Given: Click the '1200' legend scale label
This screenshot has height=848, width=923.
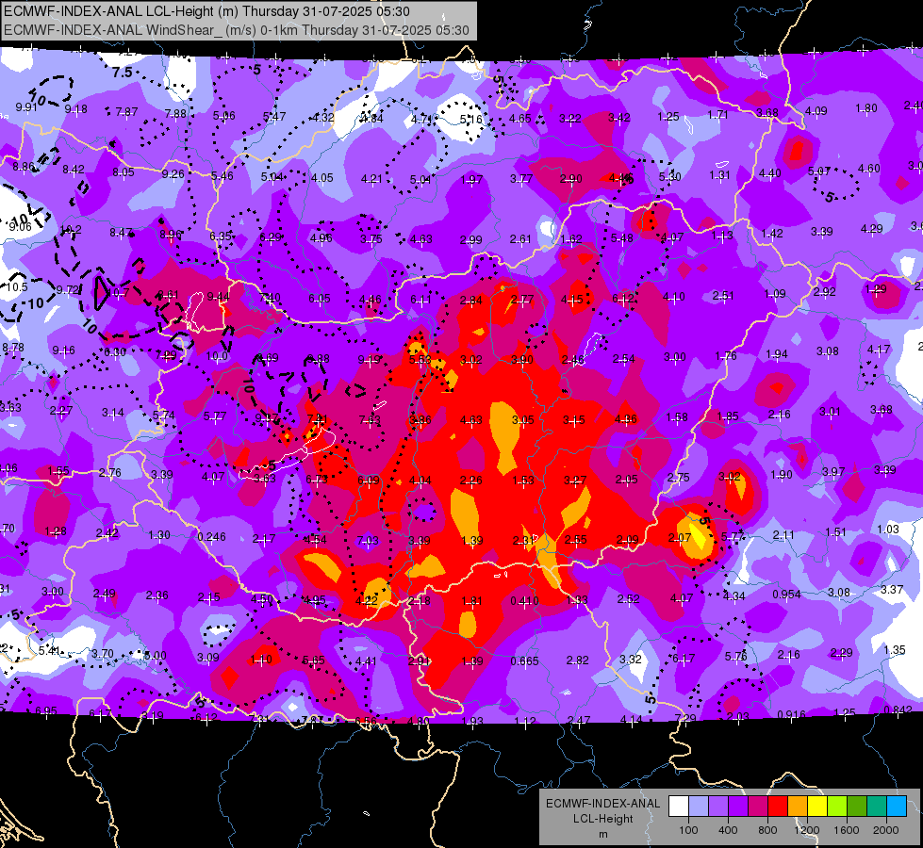Looking at the screenshot, I should [x=806, y=830].
